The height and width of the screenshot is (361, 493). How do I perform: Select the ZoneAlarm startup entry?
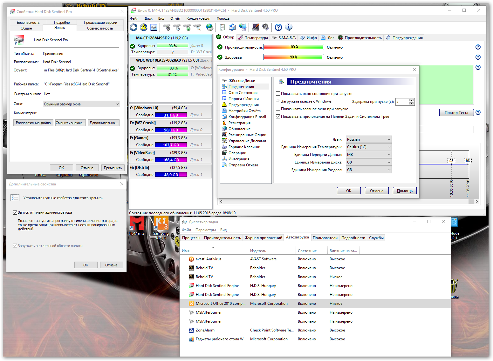315,330
